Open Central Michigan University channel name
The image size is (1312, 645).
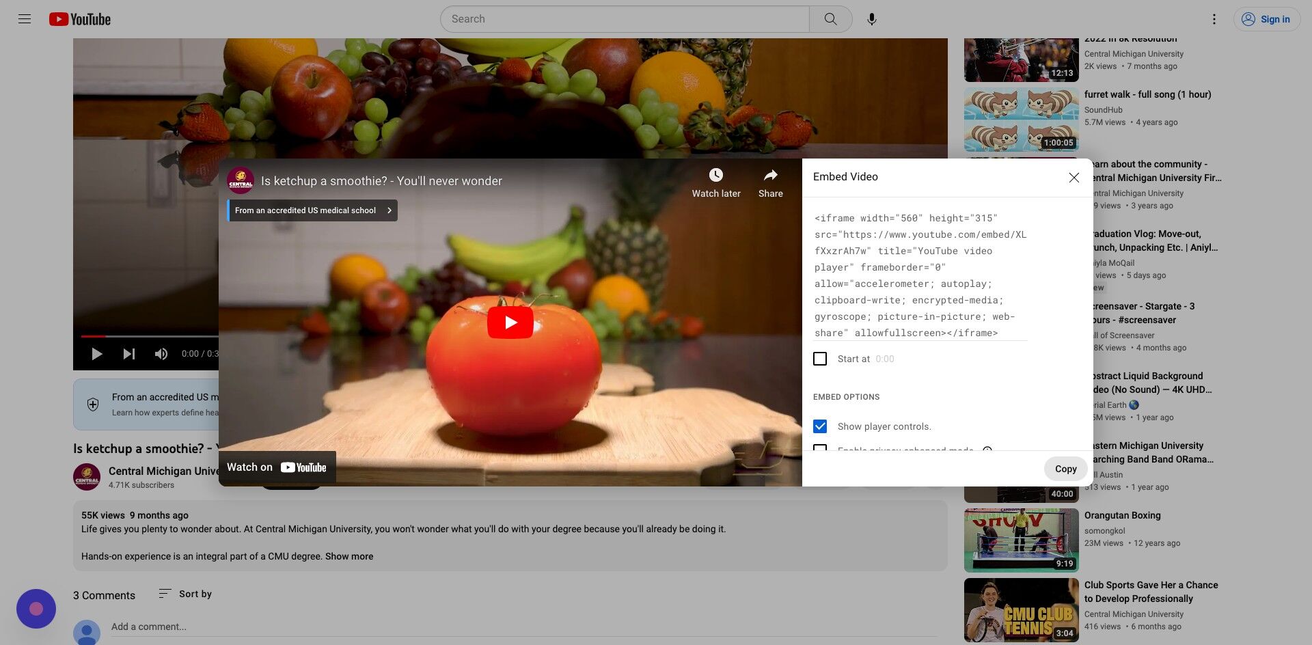(x=164, y=471)
